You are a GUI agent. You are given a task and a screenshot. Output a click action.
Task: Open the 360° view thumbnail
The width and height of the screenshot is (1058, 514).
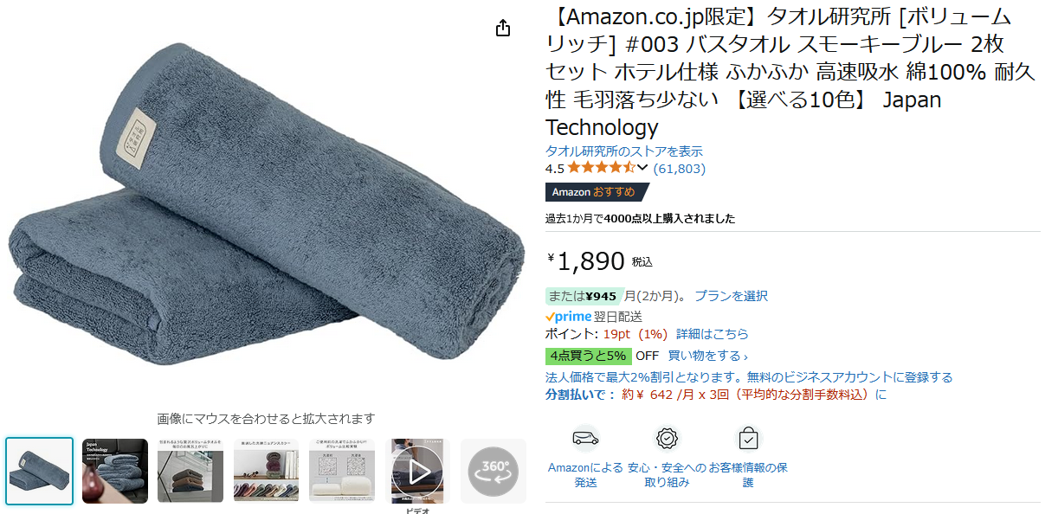tap(494, 471)
